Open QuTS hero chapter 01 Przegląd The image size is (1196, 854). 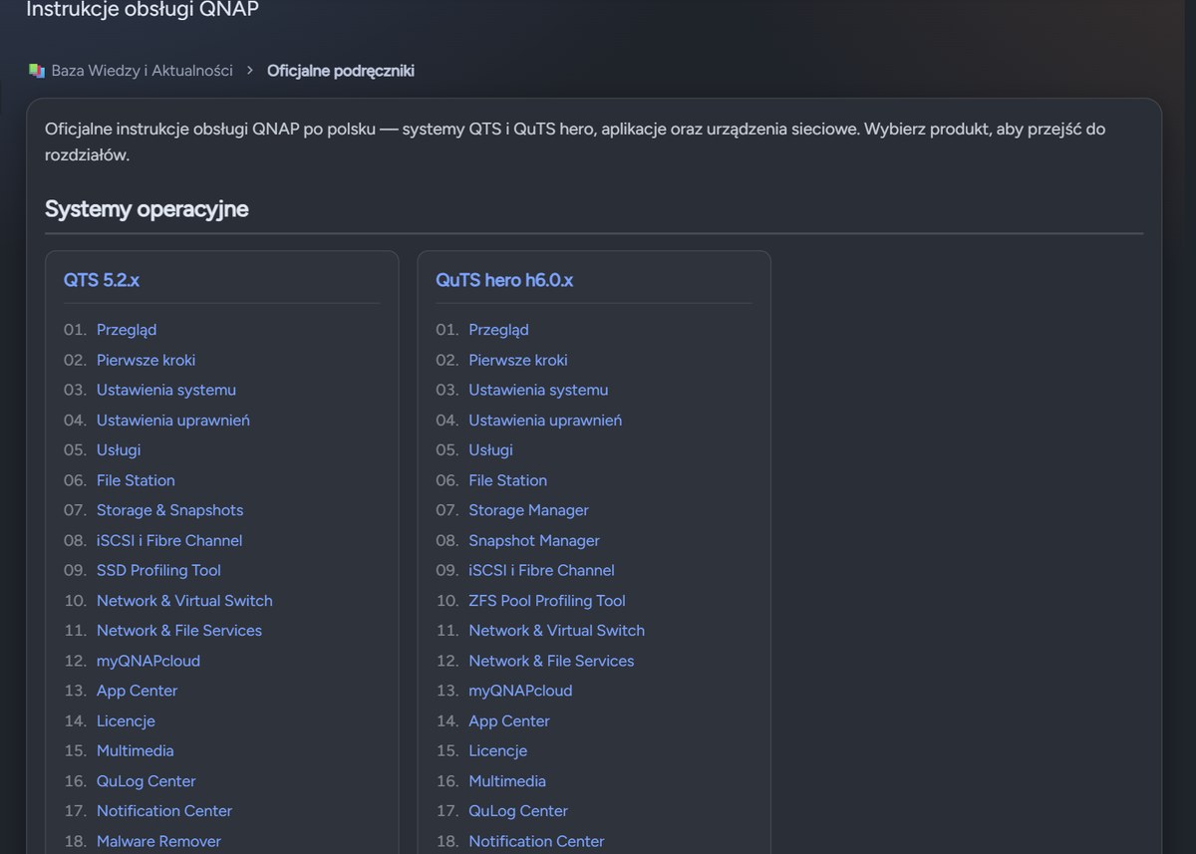point(499,330)
